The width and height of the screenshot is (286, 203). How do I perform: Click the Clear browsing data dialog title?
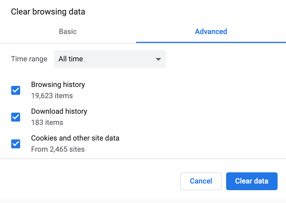(48, 11)
